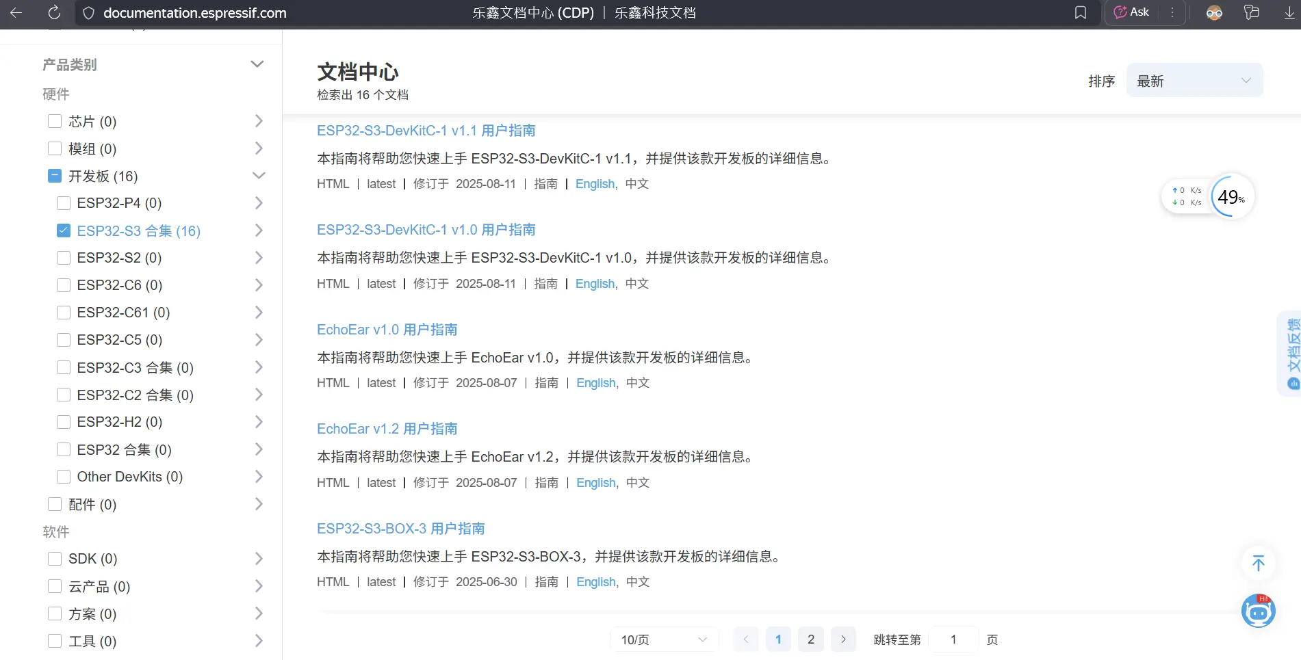1301x660 pixels.
Task: Open the chatbot robot icon
Action: click(1258, 611)
